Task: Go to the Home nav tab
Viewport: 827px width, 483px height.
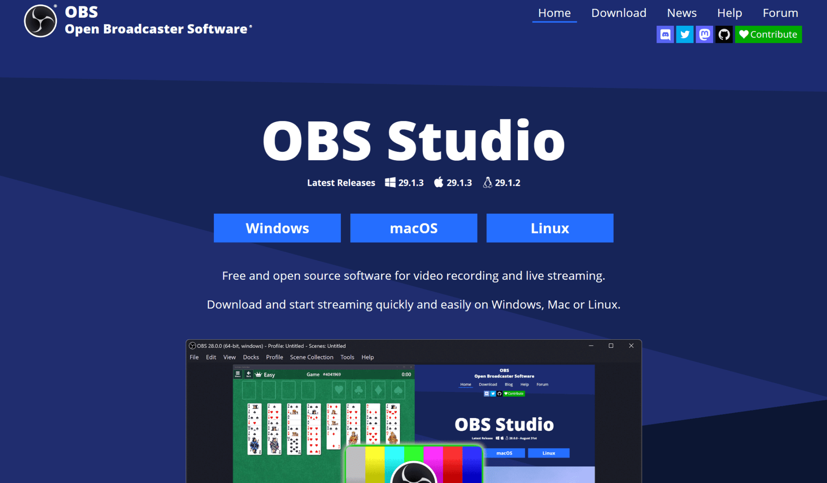Action: (554, 13)
